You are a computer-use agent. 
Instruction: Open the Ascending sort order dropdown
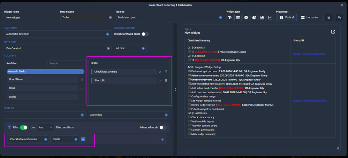[x=129, y=115]
